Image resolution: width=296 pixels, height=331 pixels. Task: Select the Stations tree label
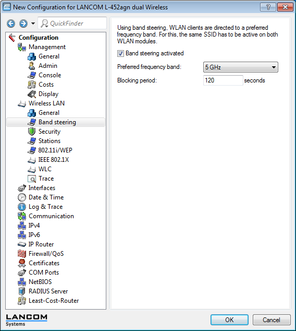50,141
